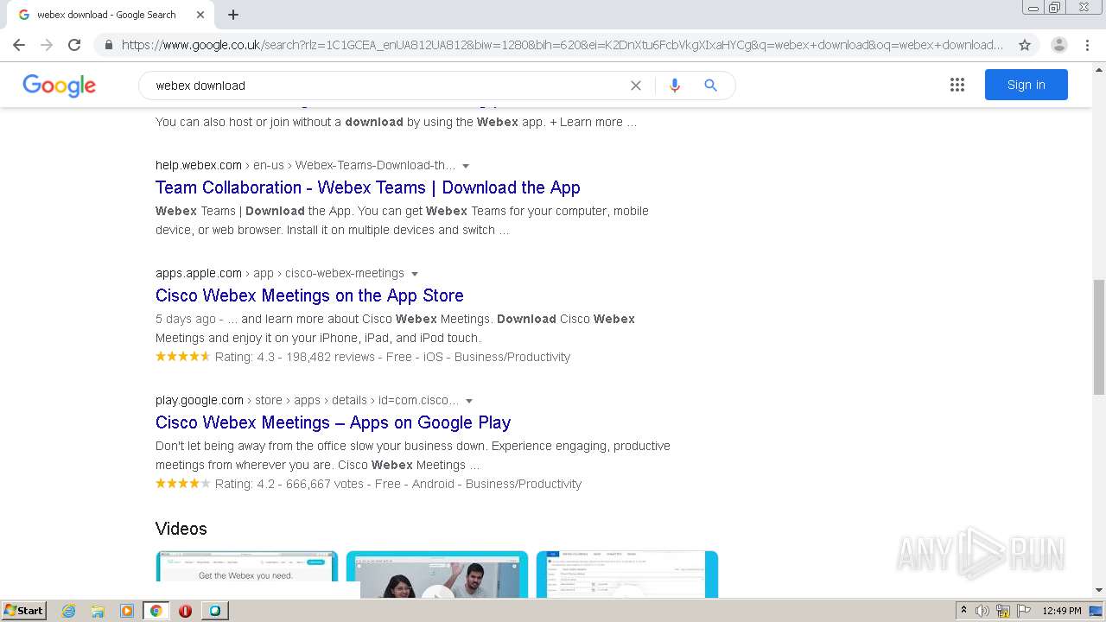Click the Google Play rating 4.2 text
The height and width of the screenshot is (622, 1106).
[x=245, y=484]
